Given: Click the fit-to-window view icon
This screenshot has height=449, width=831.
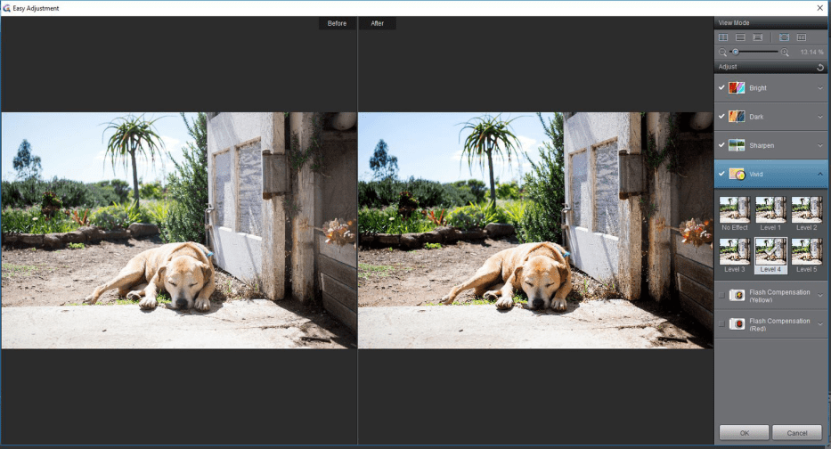Looking at the screenshot, I should pos(784,37).
